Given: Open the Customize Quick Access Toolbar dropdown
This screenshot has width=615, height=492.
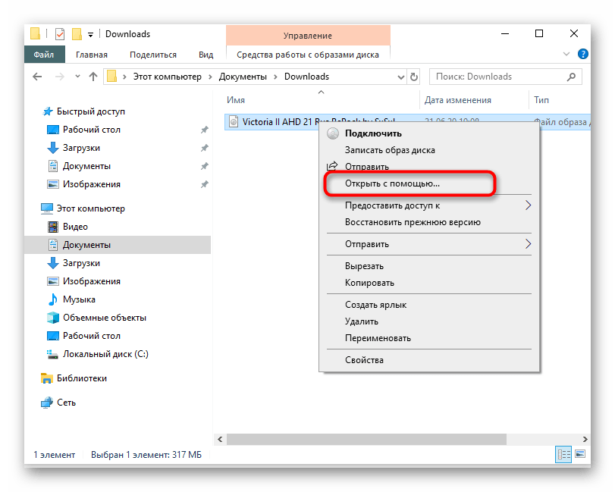Looking at the screenshot, I should [90, 35].
